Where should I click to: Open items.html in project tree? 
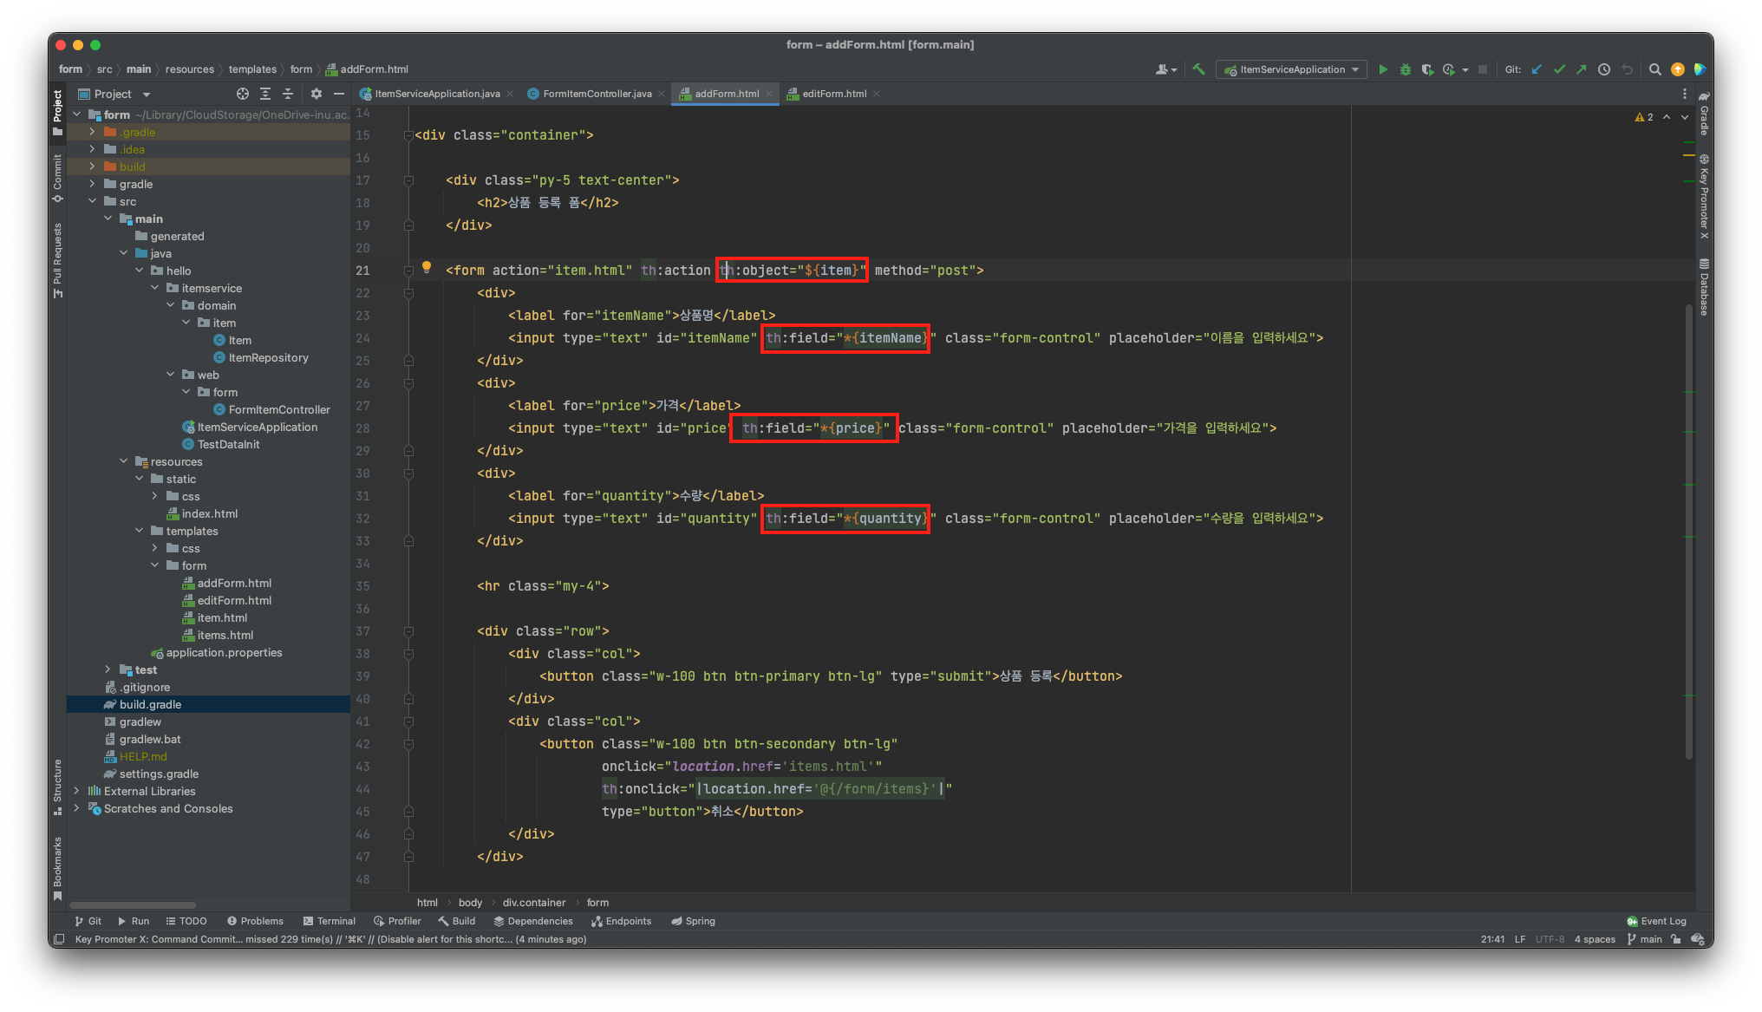point(225,635)
